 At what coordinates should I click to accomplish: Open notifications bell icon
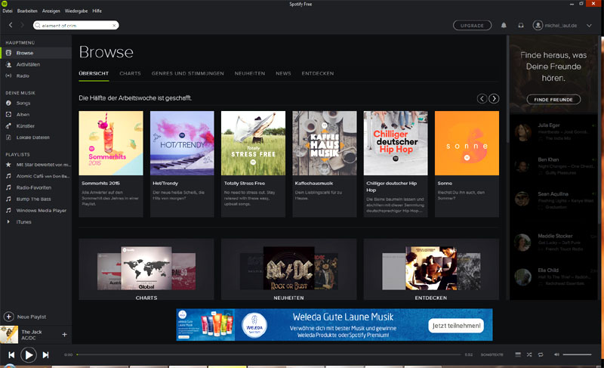tap(504, 26)
